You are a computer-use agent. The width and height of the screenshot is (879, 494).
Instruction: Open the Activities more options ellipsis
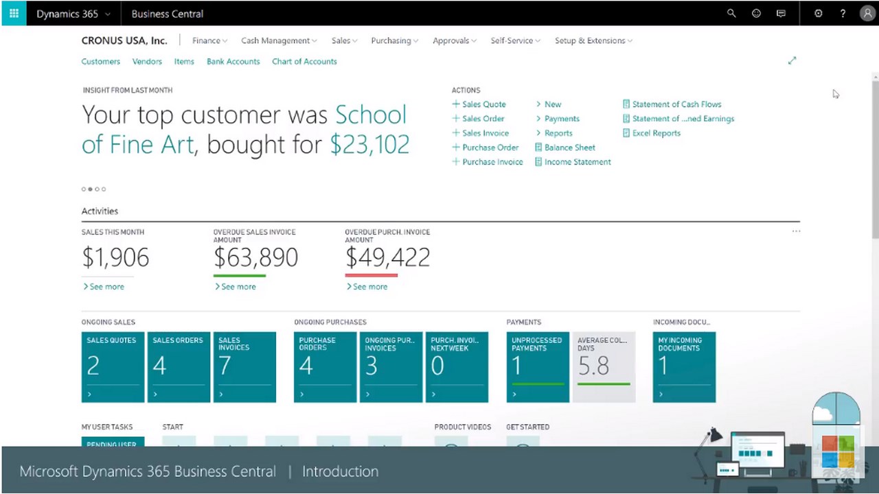click(x=796, y=231)
